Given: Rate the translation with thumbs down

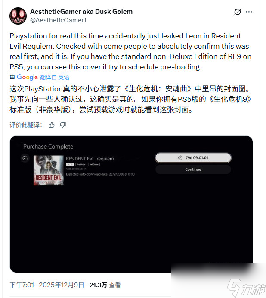Looking at the screenshot, I should (x=63, y=125).
